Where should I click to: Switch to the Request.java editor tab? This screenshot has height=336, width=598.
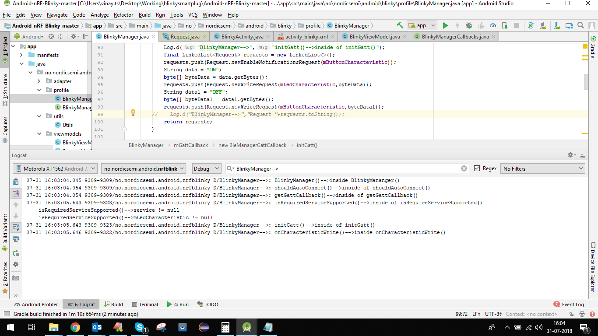tap(183, 37)
